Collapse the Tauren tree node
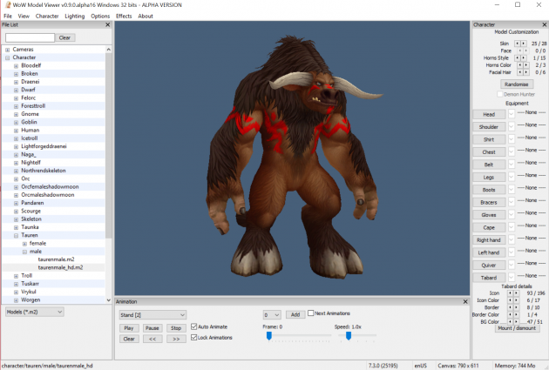The width and height of the screenshot is (549, 370). click(x=16, y=235)
